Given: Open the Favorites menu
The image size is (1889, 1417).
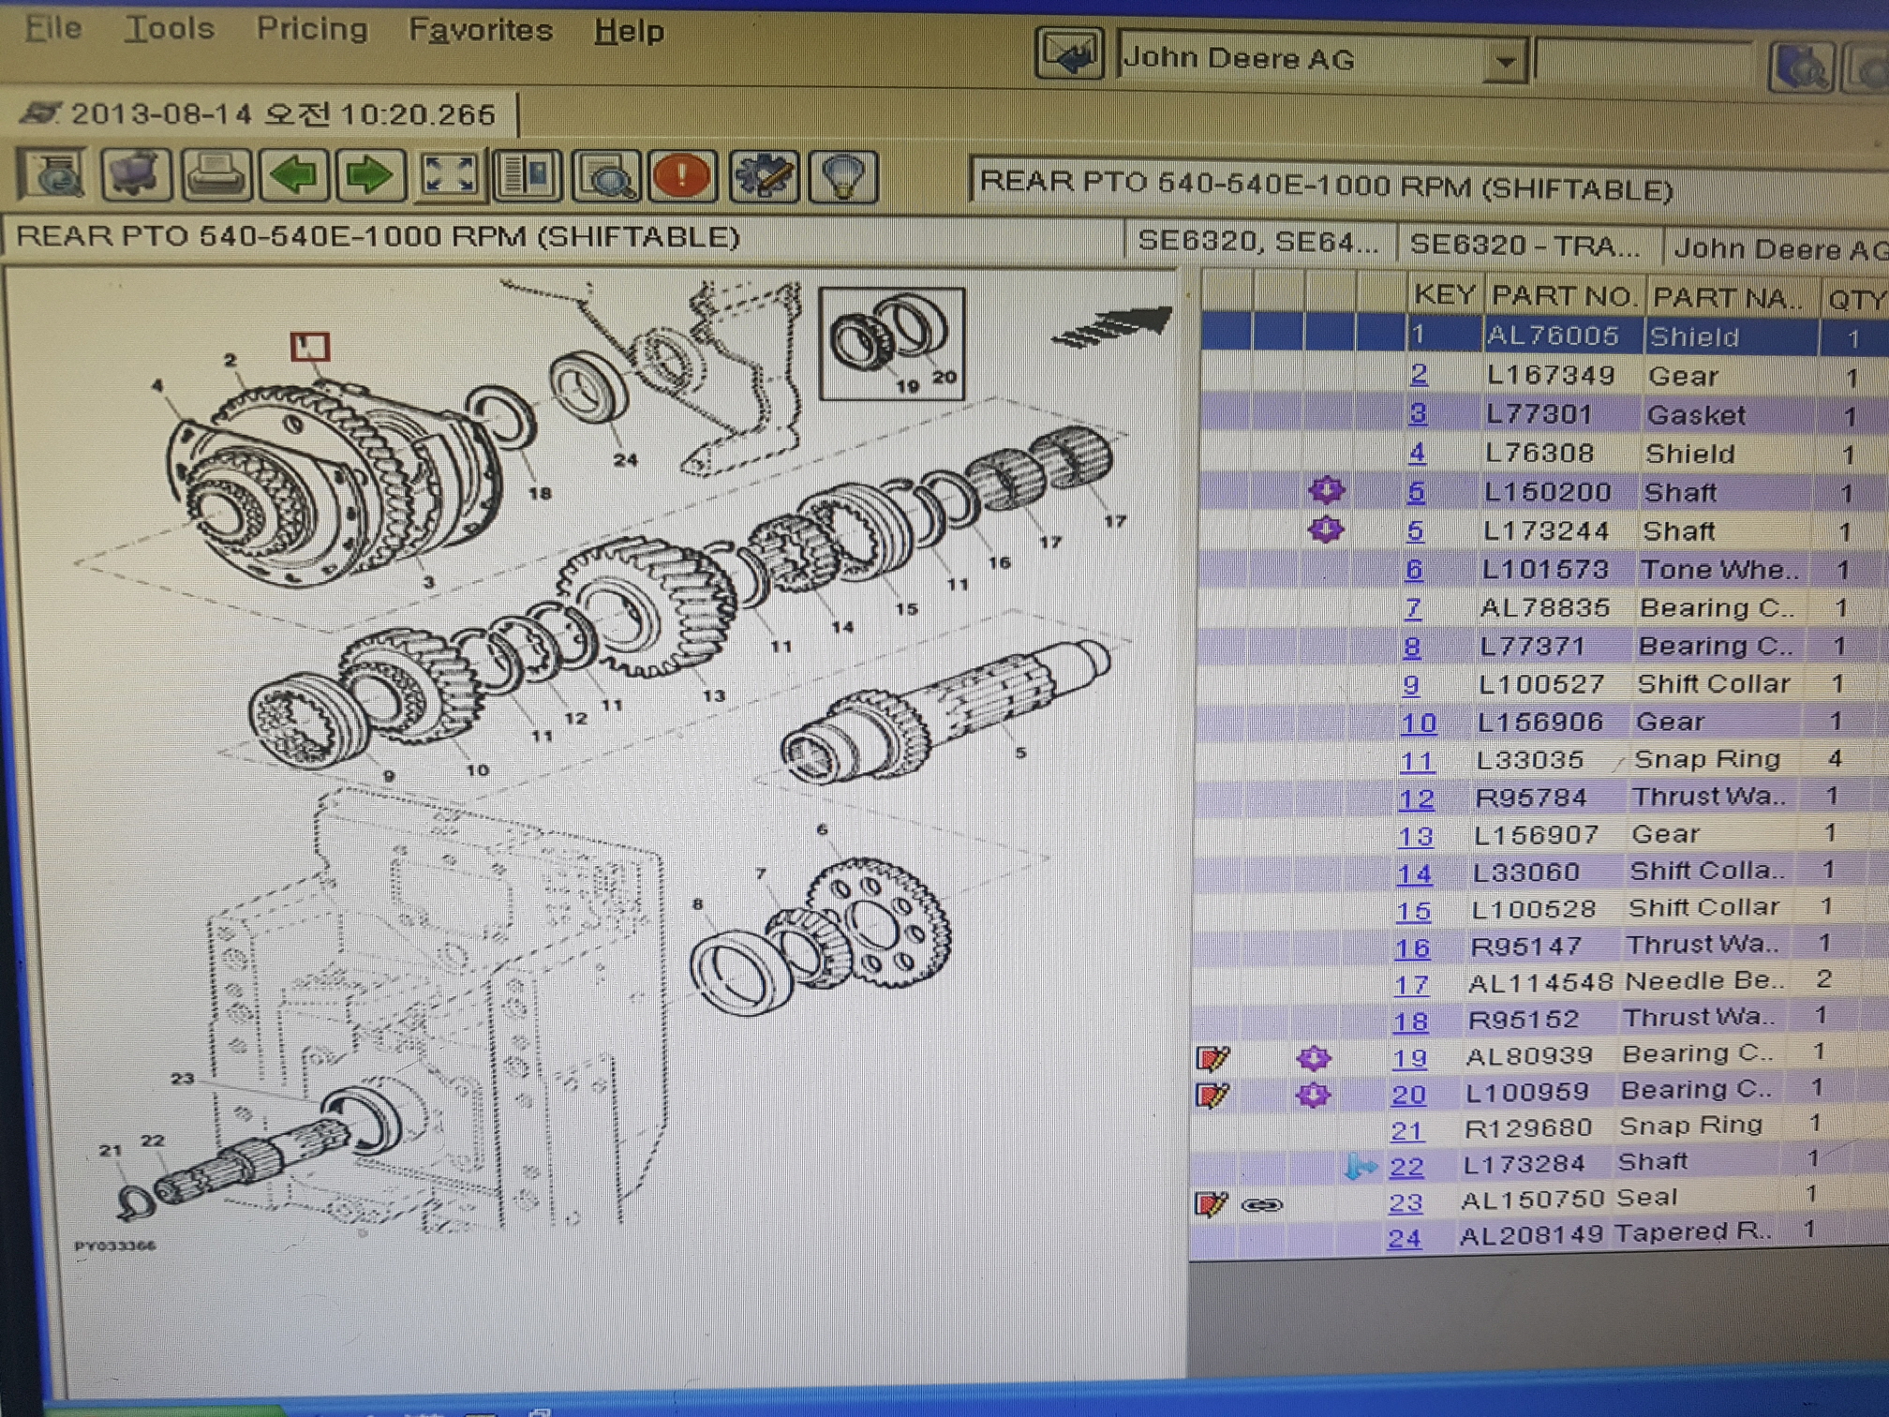Looking at the screenshot, I should click(481, 30).
